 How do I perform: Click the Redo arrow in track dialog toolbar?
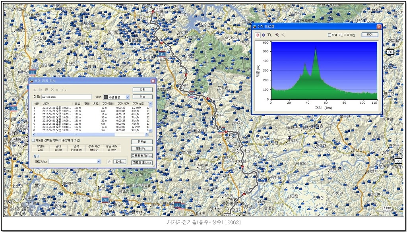tap(64, 90)
